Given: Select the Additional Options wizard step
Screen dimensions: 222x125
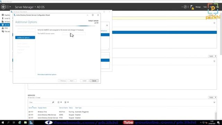Looking at the screenshot, I should click(x=25, y=37).
